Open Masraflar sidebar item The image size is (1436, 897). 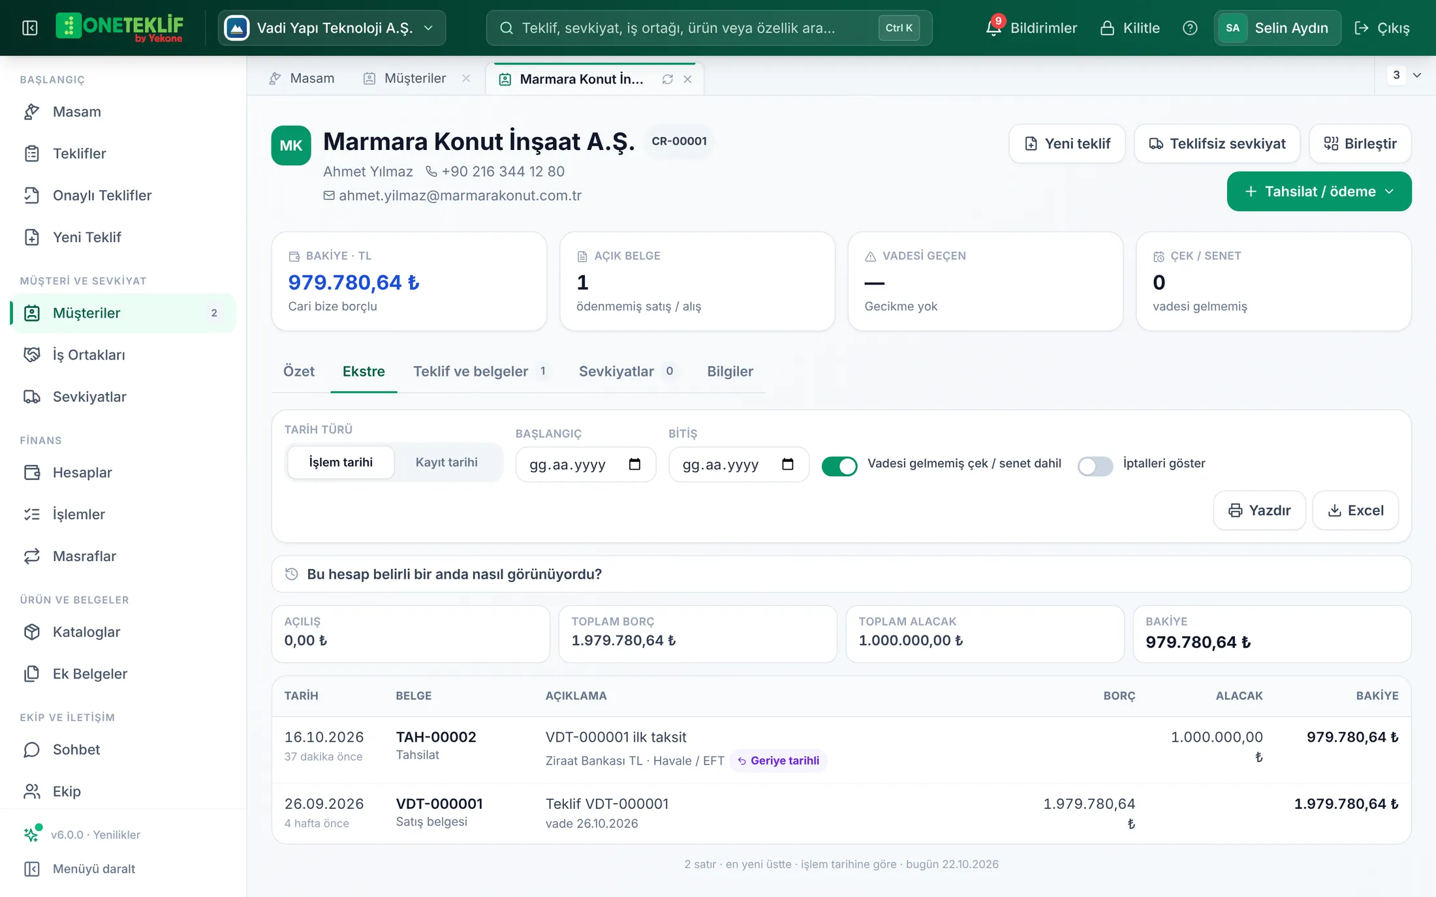coord(123,556)
